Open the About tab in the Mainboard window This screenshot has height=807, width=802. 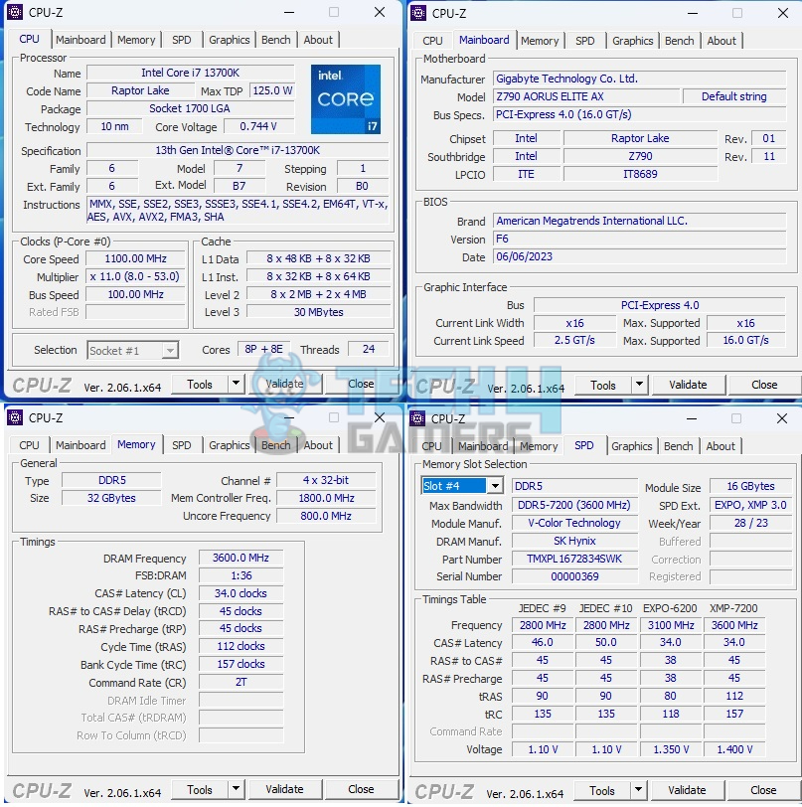tap(722, 41)
